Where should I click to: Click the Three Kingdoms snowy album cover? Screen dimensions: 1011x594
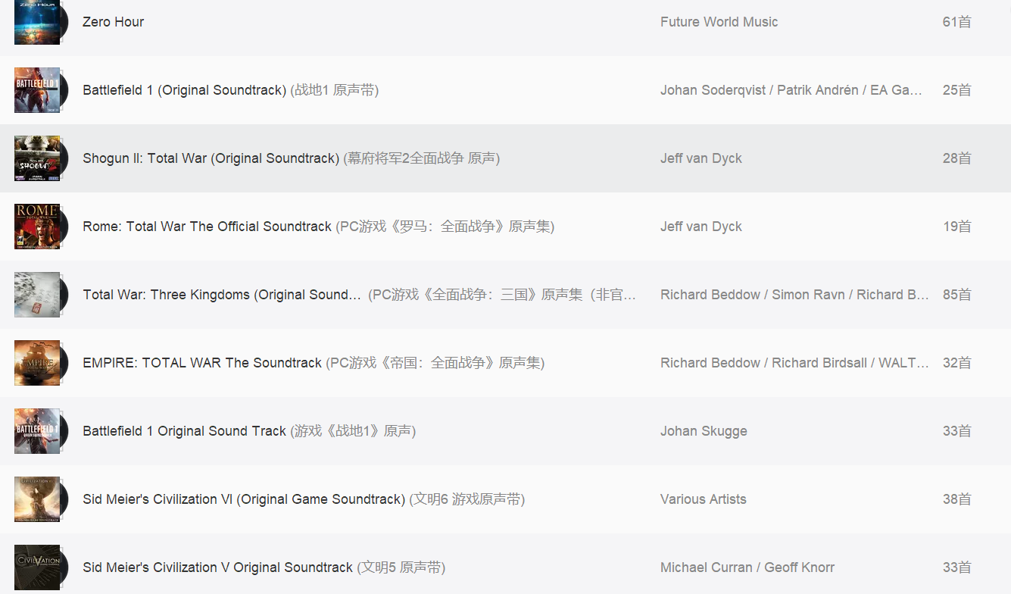[37, 295]
